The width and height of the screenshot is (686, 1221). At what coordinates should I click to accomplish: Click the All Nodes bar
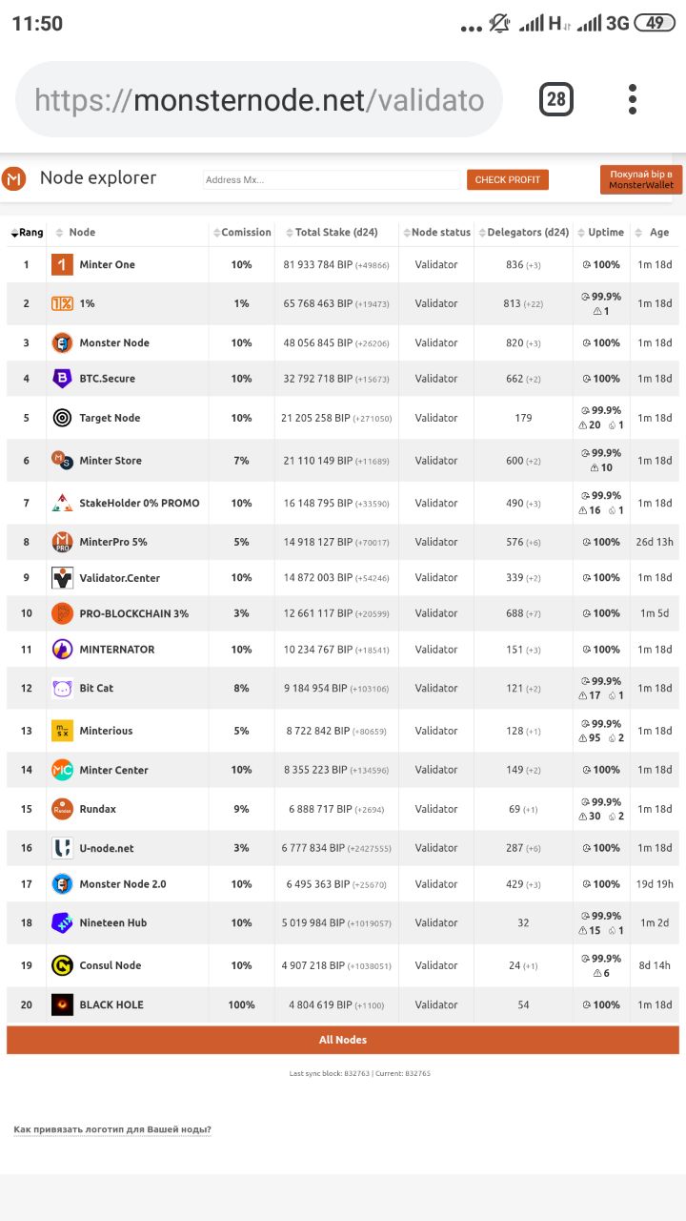click(x=343, y=1040)
